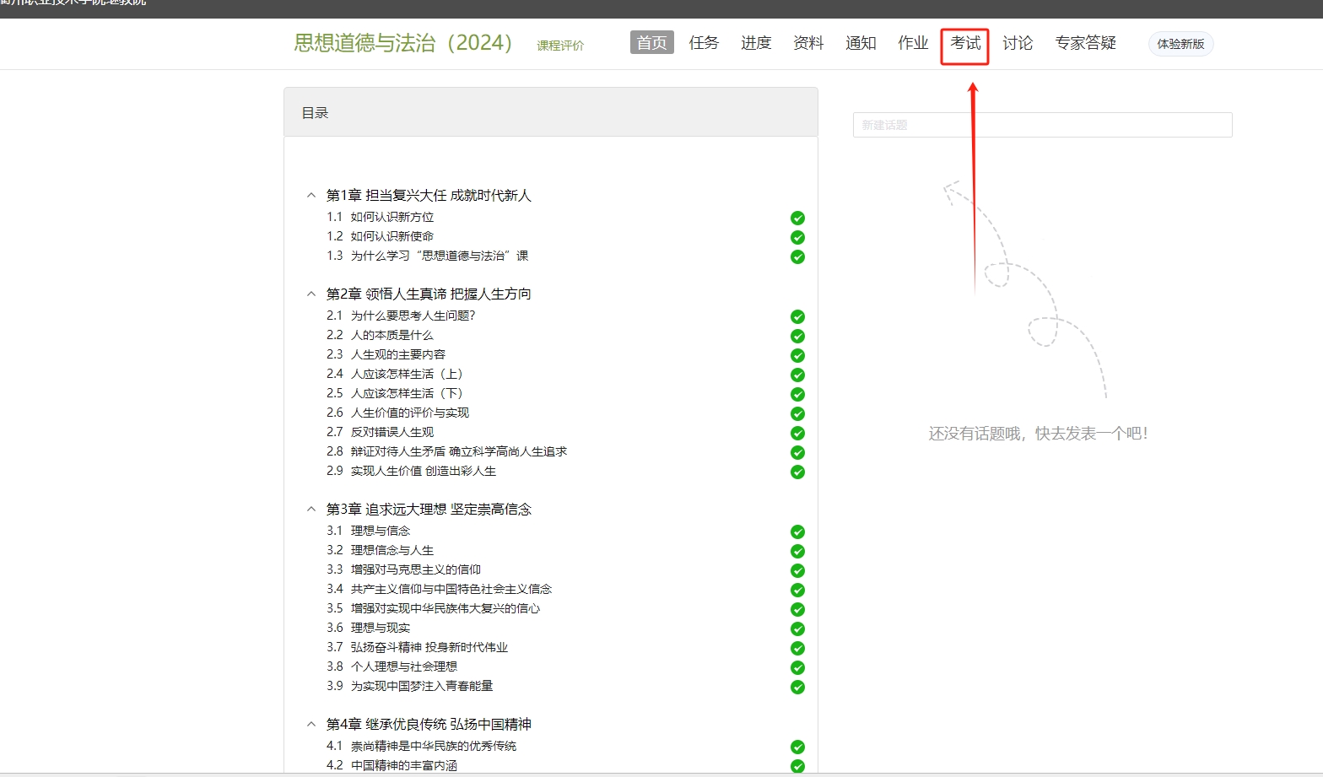
Task: Click completed status icon for 3.1 理想与信念
Action: coord(797,531)
